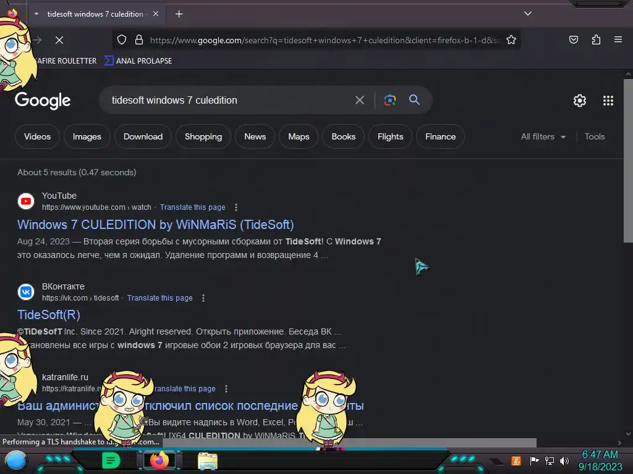The height and width of the screenshot is (474, 633).
Task: Expand the All filters dropdown
Action: coord(543,136)
